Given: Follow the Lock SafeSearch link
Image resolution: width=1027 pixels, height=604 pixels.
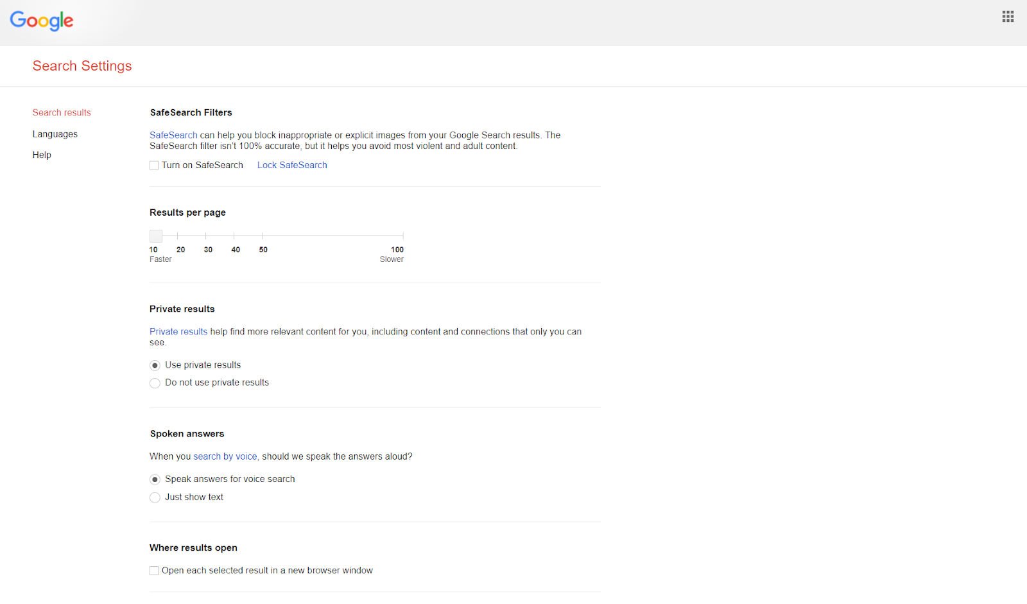Looking at the screenshot, I should click(x=292, y=165).
